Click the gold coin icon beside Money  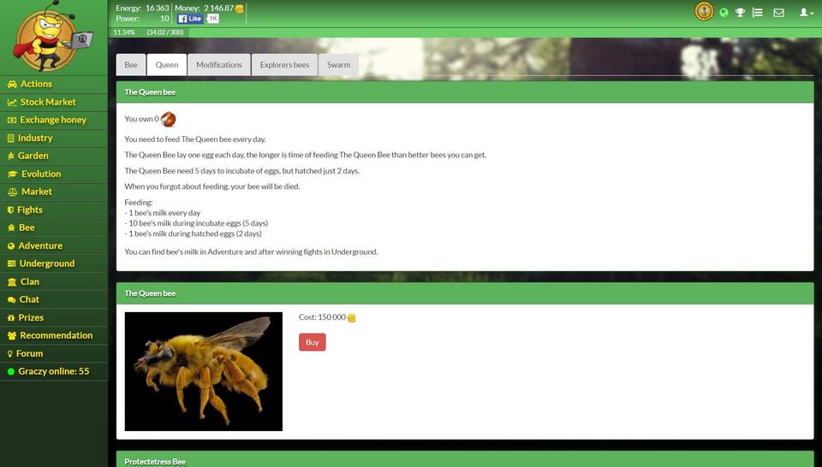point(240,9)
